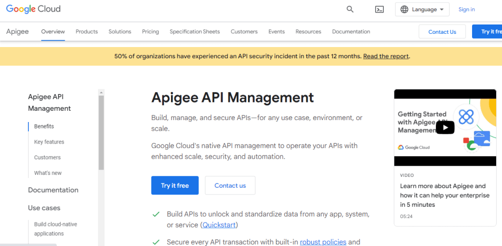Follow the Quickstart link

219,225
